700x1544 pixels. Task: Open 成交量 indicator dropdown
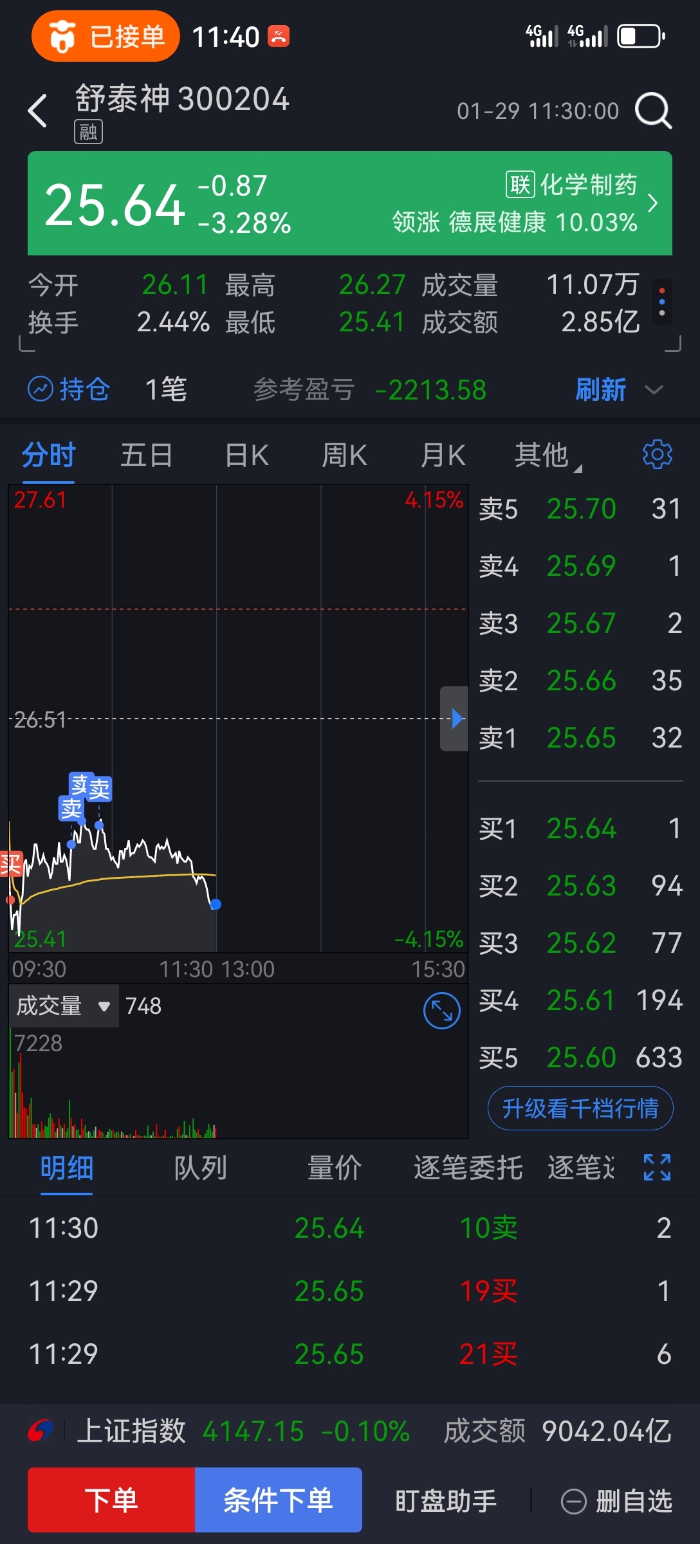point(64,1006)
